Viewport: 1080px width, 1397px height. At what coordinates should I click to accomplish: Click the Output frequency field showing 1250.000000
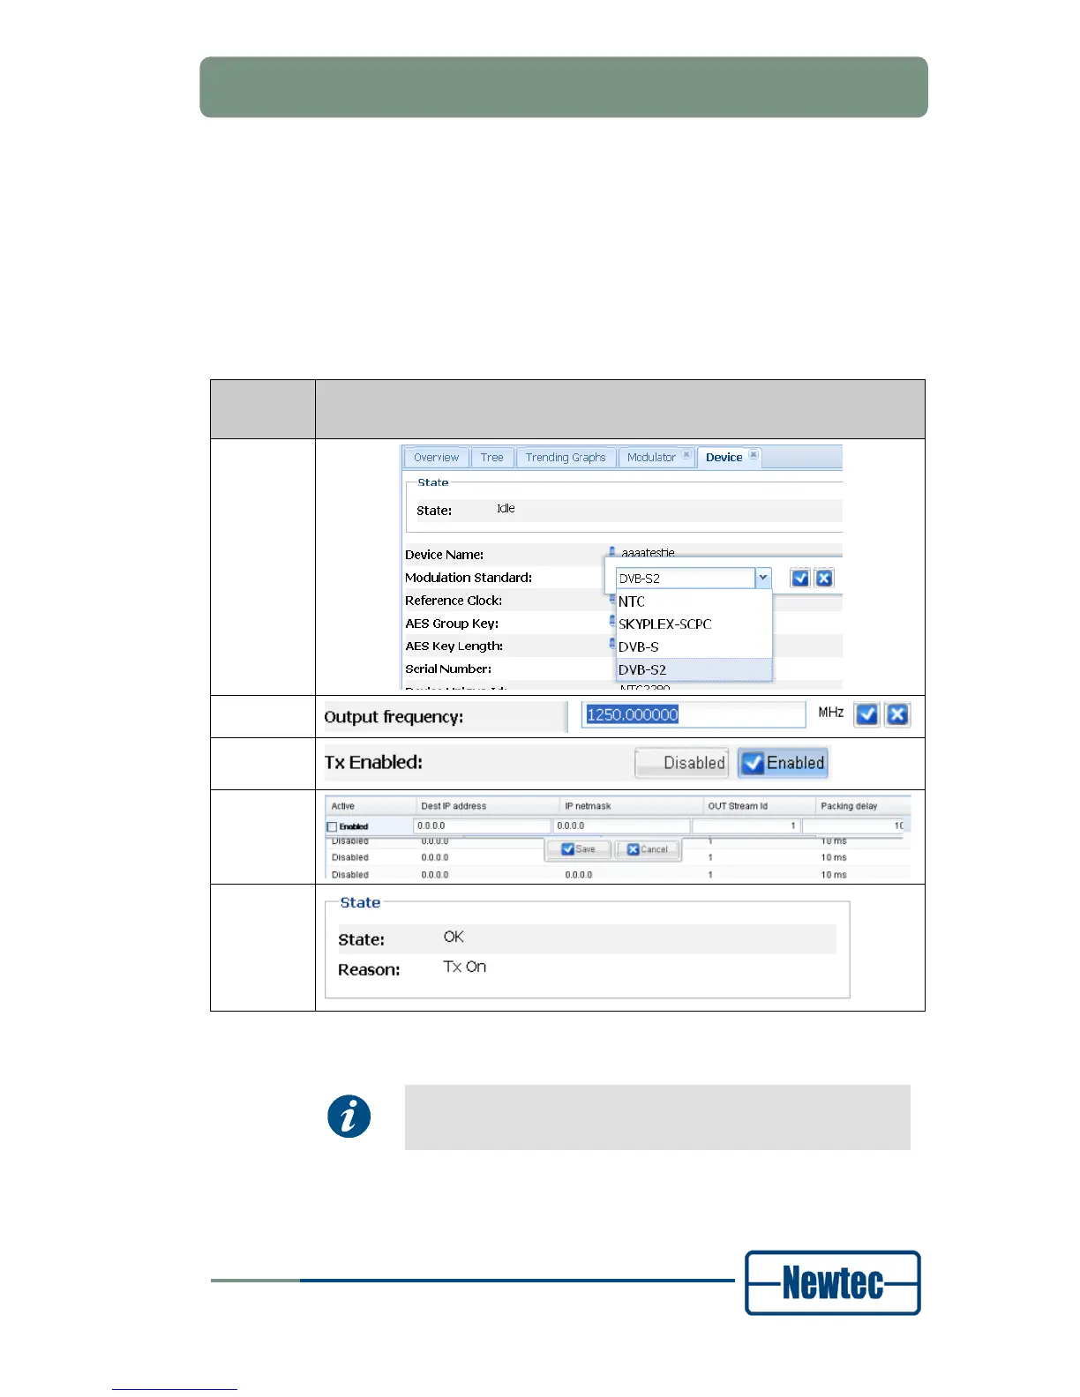pyautogui.click(x=694, y=714)
